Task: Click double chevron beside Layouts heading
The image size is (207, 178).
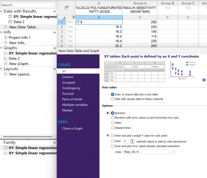Action: point(54,69)
